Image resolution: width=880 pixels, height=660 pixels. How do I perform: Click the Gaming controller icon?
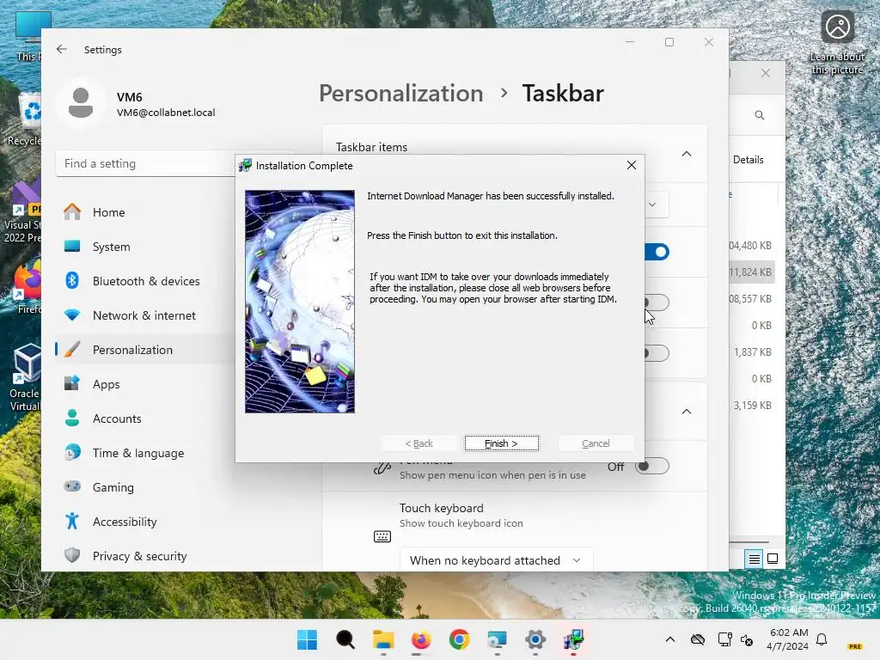pos(72,486)
